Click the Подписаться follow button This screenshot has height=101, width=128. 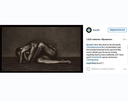117,30
